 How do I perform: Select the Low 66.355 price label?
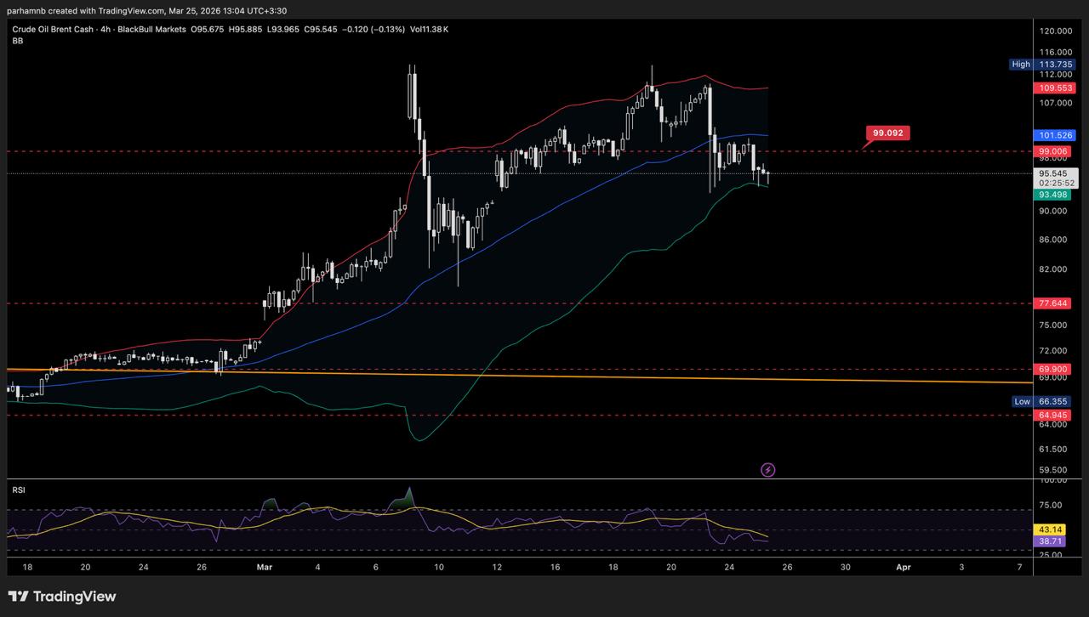click(1053, 401)
